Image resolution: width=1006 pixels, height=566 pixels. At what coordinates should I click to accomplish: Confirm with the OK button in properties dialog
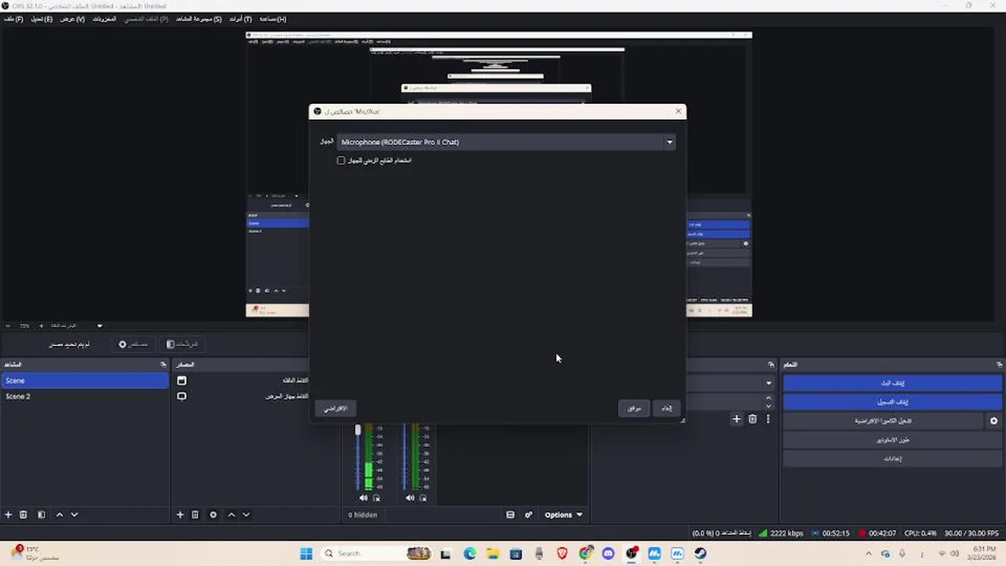(634, 408)
